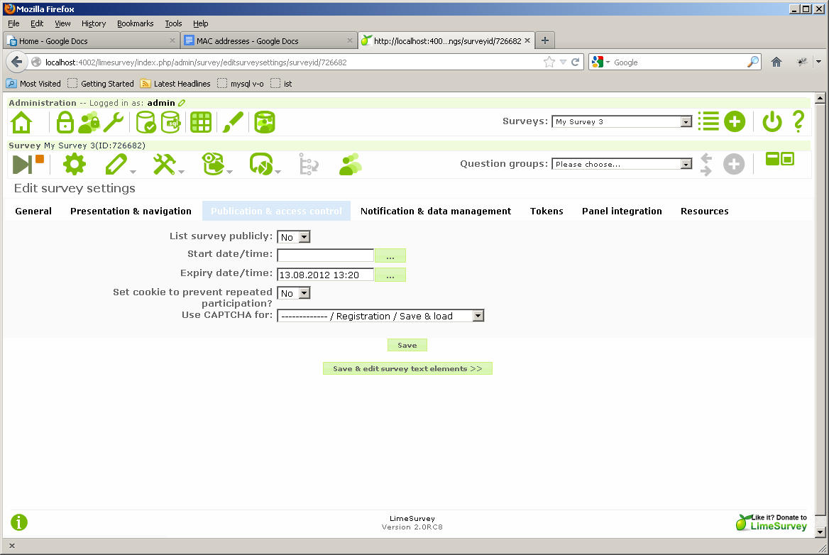This screenshot has height=555, width=829.
Task: Click the padlock icon in the admin toolbar
Action: (x=65, y=122)
